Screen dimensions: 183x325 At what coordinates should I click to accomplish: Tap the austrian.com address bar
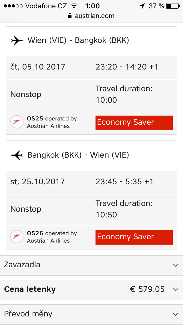pos(91,16)
